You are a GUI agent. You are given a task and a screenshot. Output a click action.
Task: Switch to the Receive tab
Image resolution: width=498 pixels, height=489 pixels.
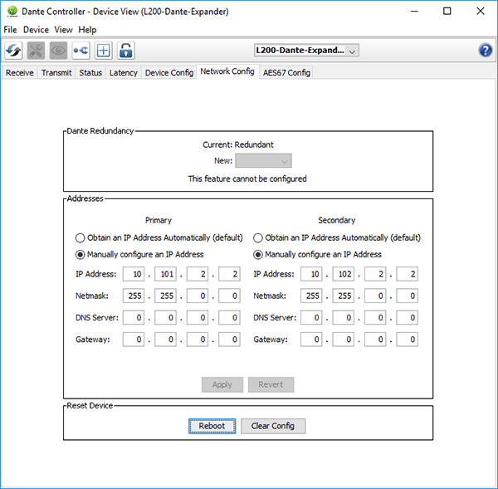(20, 73)
